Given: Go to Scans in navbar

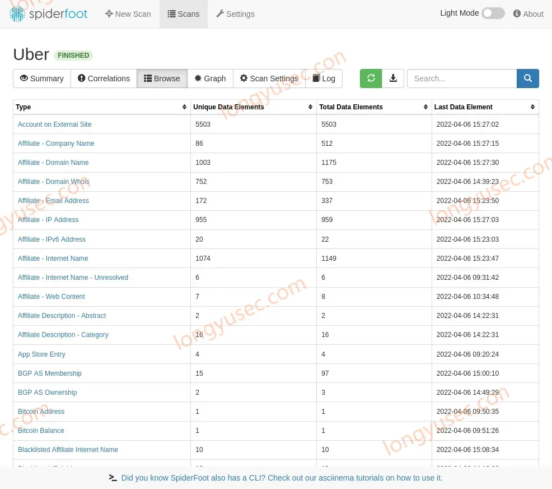Looking at the screenshot, I should [184, 14].
